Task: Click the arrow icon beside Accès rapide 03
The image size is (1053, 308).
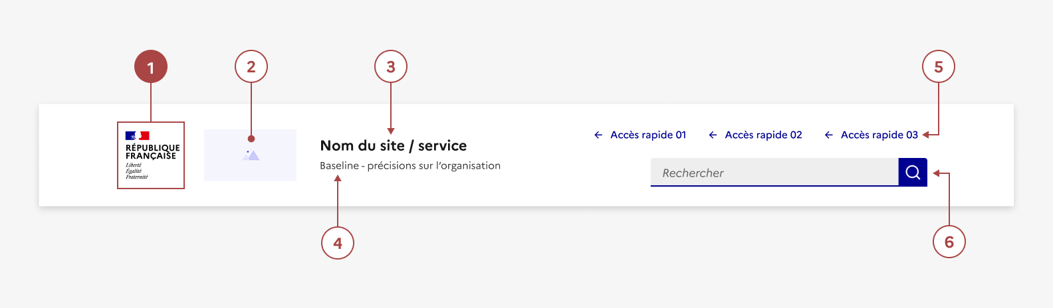Action: [x=828, y=135]
